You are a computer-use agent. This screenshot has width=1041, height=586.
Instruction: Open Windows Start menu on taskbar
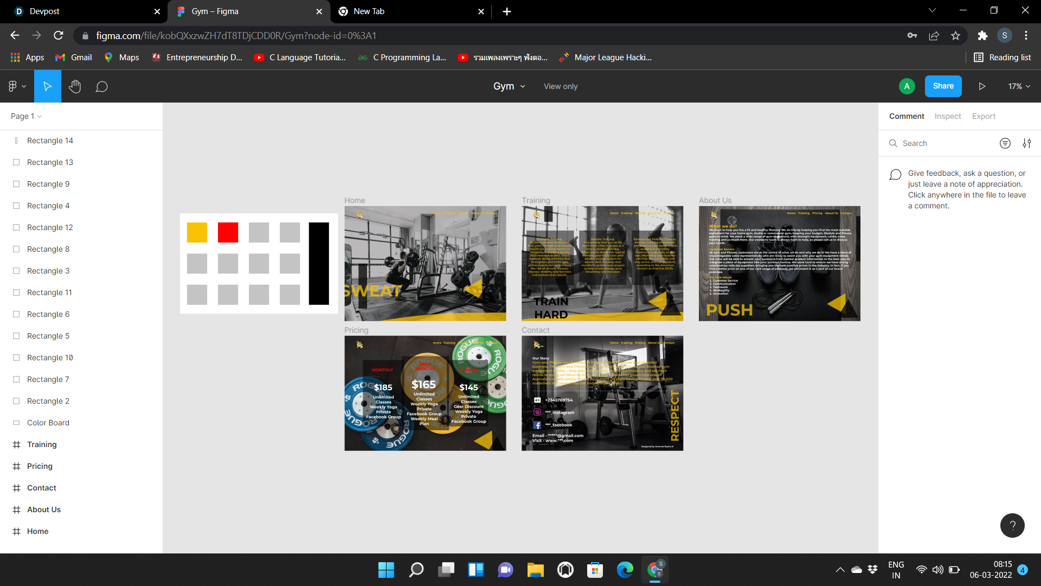pyautogui.click(x=386, y=570)
